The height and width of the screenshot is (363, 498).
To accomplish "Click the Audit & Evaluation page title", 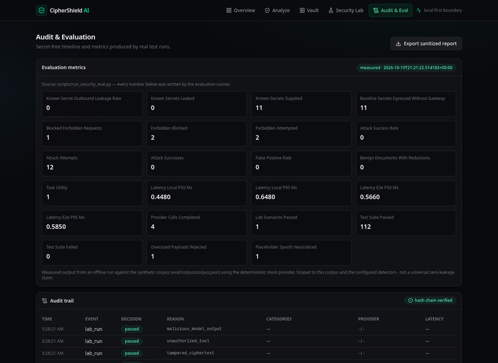I will (x=65, y=37).
